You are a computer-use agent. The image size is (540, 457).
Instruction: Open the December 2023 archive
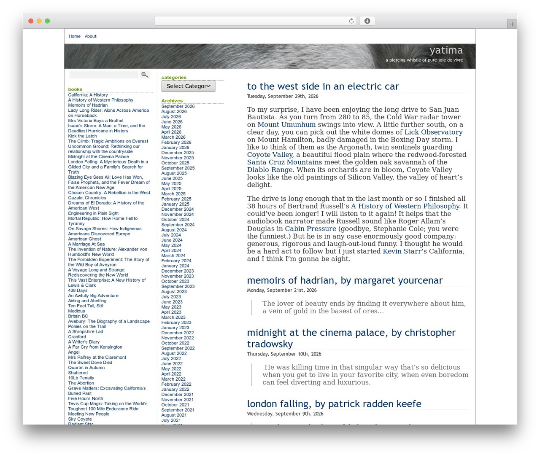[178, 271]
